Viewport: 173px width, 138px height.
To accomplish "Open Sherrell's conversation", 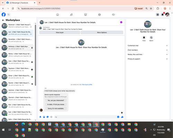I will coord(17,99).
